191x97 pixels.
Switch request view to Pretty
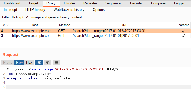[x=8, y=63]
